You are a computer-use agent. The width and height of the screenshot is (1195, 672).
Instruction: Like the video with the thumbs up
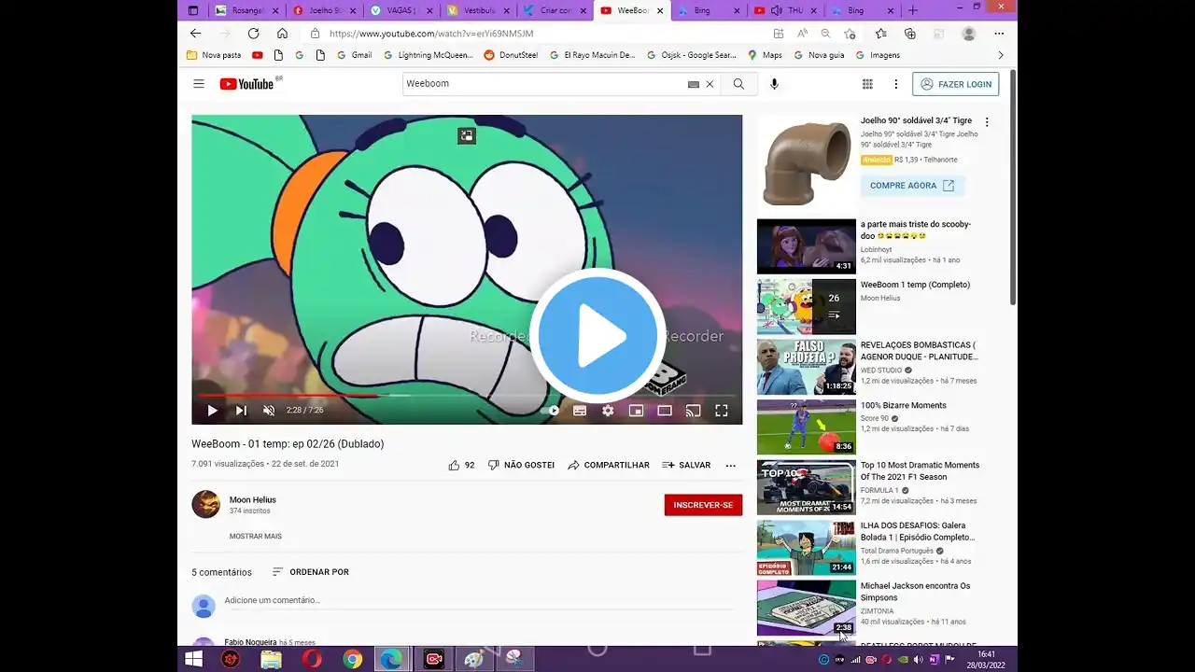[x=455, y=465]
